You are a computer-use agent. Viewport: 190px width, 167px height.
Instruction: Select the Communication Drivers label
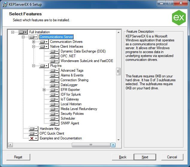click(66, 42)
